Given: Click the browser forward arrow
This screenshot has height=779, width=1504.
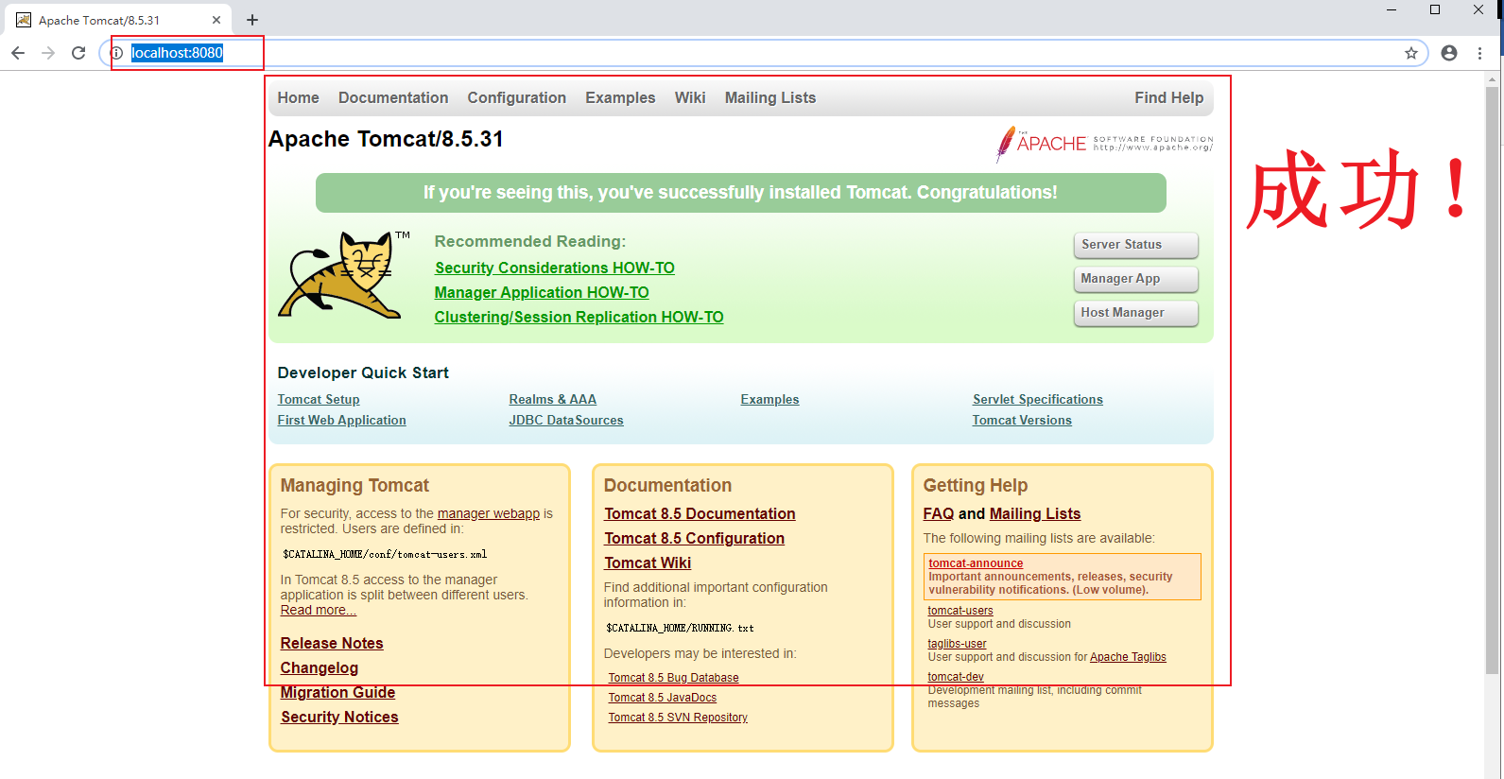Looking at the screenshot, I should (48, 53).
